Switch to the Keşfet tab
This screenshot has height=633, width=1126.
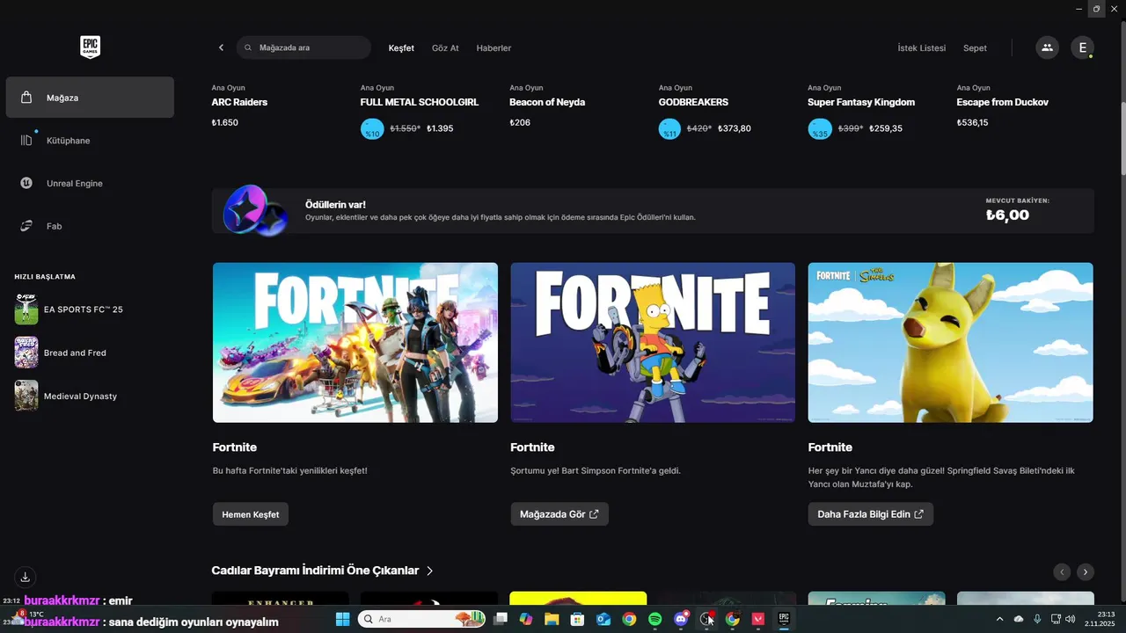coord(401,47)
